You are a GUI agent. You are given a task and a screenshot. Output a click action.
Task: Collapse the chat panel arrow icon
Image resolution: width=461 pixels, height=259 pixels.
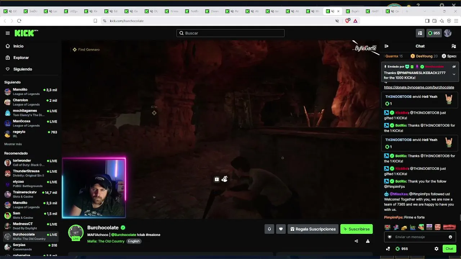[x=386, y=46]
